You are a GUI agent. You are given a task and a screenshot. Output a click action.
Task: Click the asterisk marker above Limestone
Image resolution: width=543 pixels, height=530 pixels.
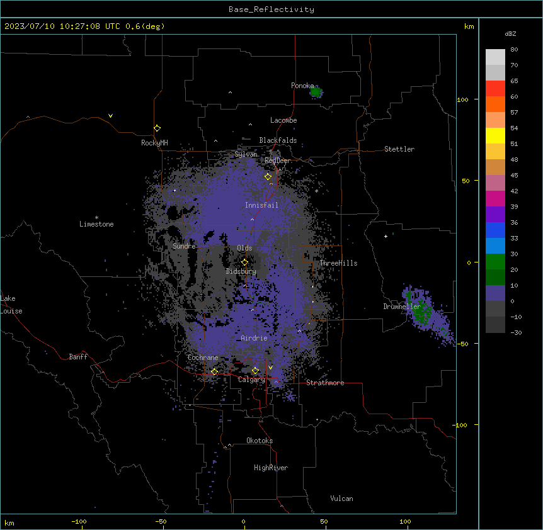pyautogui.click(x=96, y=218)
